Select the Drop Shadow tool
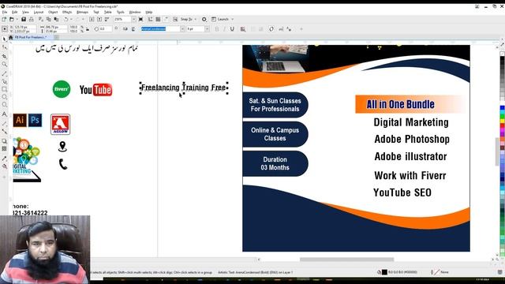The height and width of the screenshot is (284, 505). 4,141
